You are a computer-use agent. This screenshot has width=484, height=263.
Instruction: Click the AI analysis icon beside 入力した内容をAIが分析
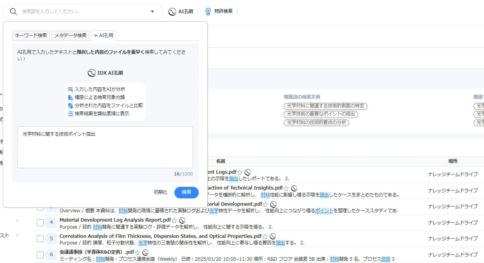coord(71,89)
